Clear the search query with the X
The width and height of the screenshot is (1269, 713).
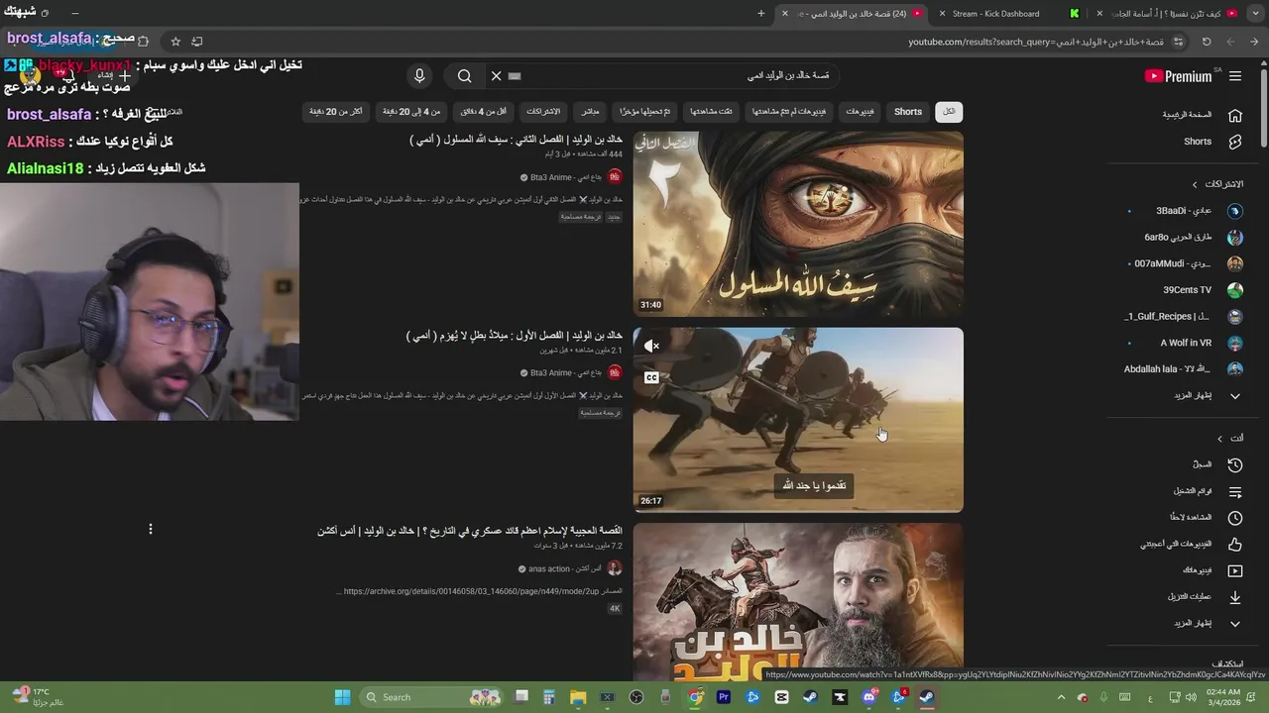coord(496,76)
